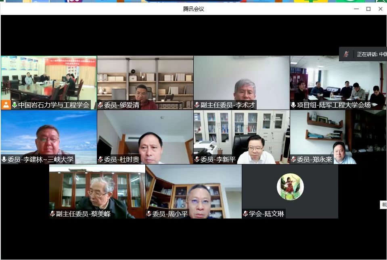Click the muted mic icon in the speaking indicator
387x260 pixels.
click(x=346, y=54)
